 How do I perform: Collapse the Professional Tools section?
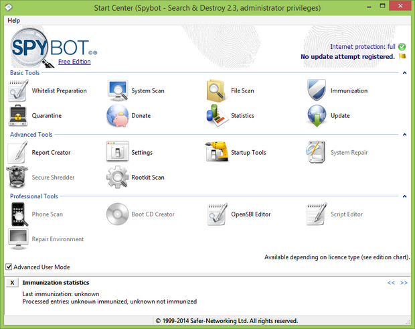(404, 196)
